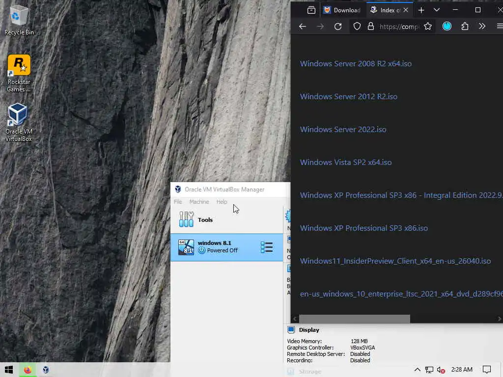The image size is (503, 377).
Task: Switch to the Download tab
Action: [x=342, y=10]
